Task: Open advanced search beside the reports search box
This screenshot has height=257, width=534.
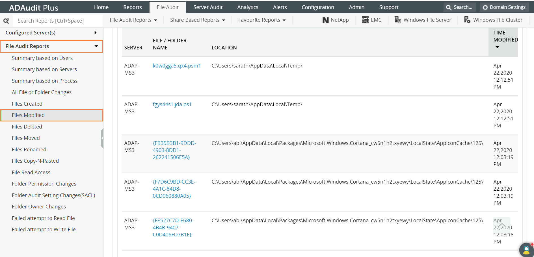Action: [x=7, y=20]
